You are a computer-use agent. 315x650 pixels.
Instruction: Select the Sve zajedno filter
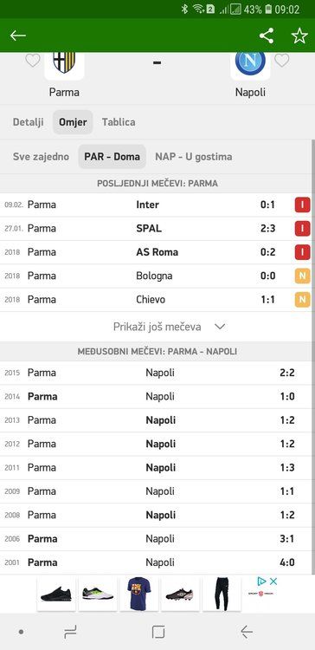pyautogui.click(x=41, y=157)
